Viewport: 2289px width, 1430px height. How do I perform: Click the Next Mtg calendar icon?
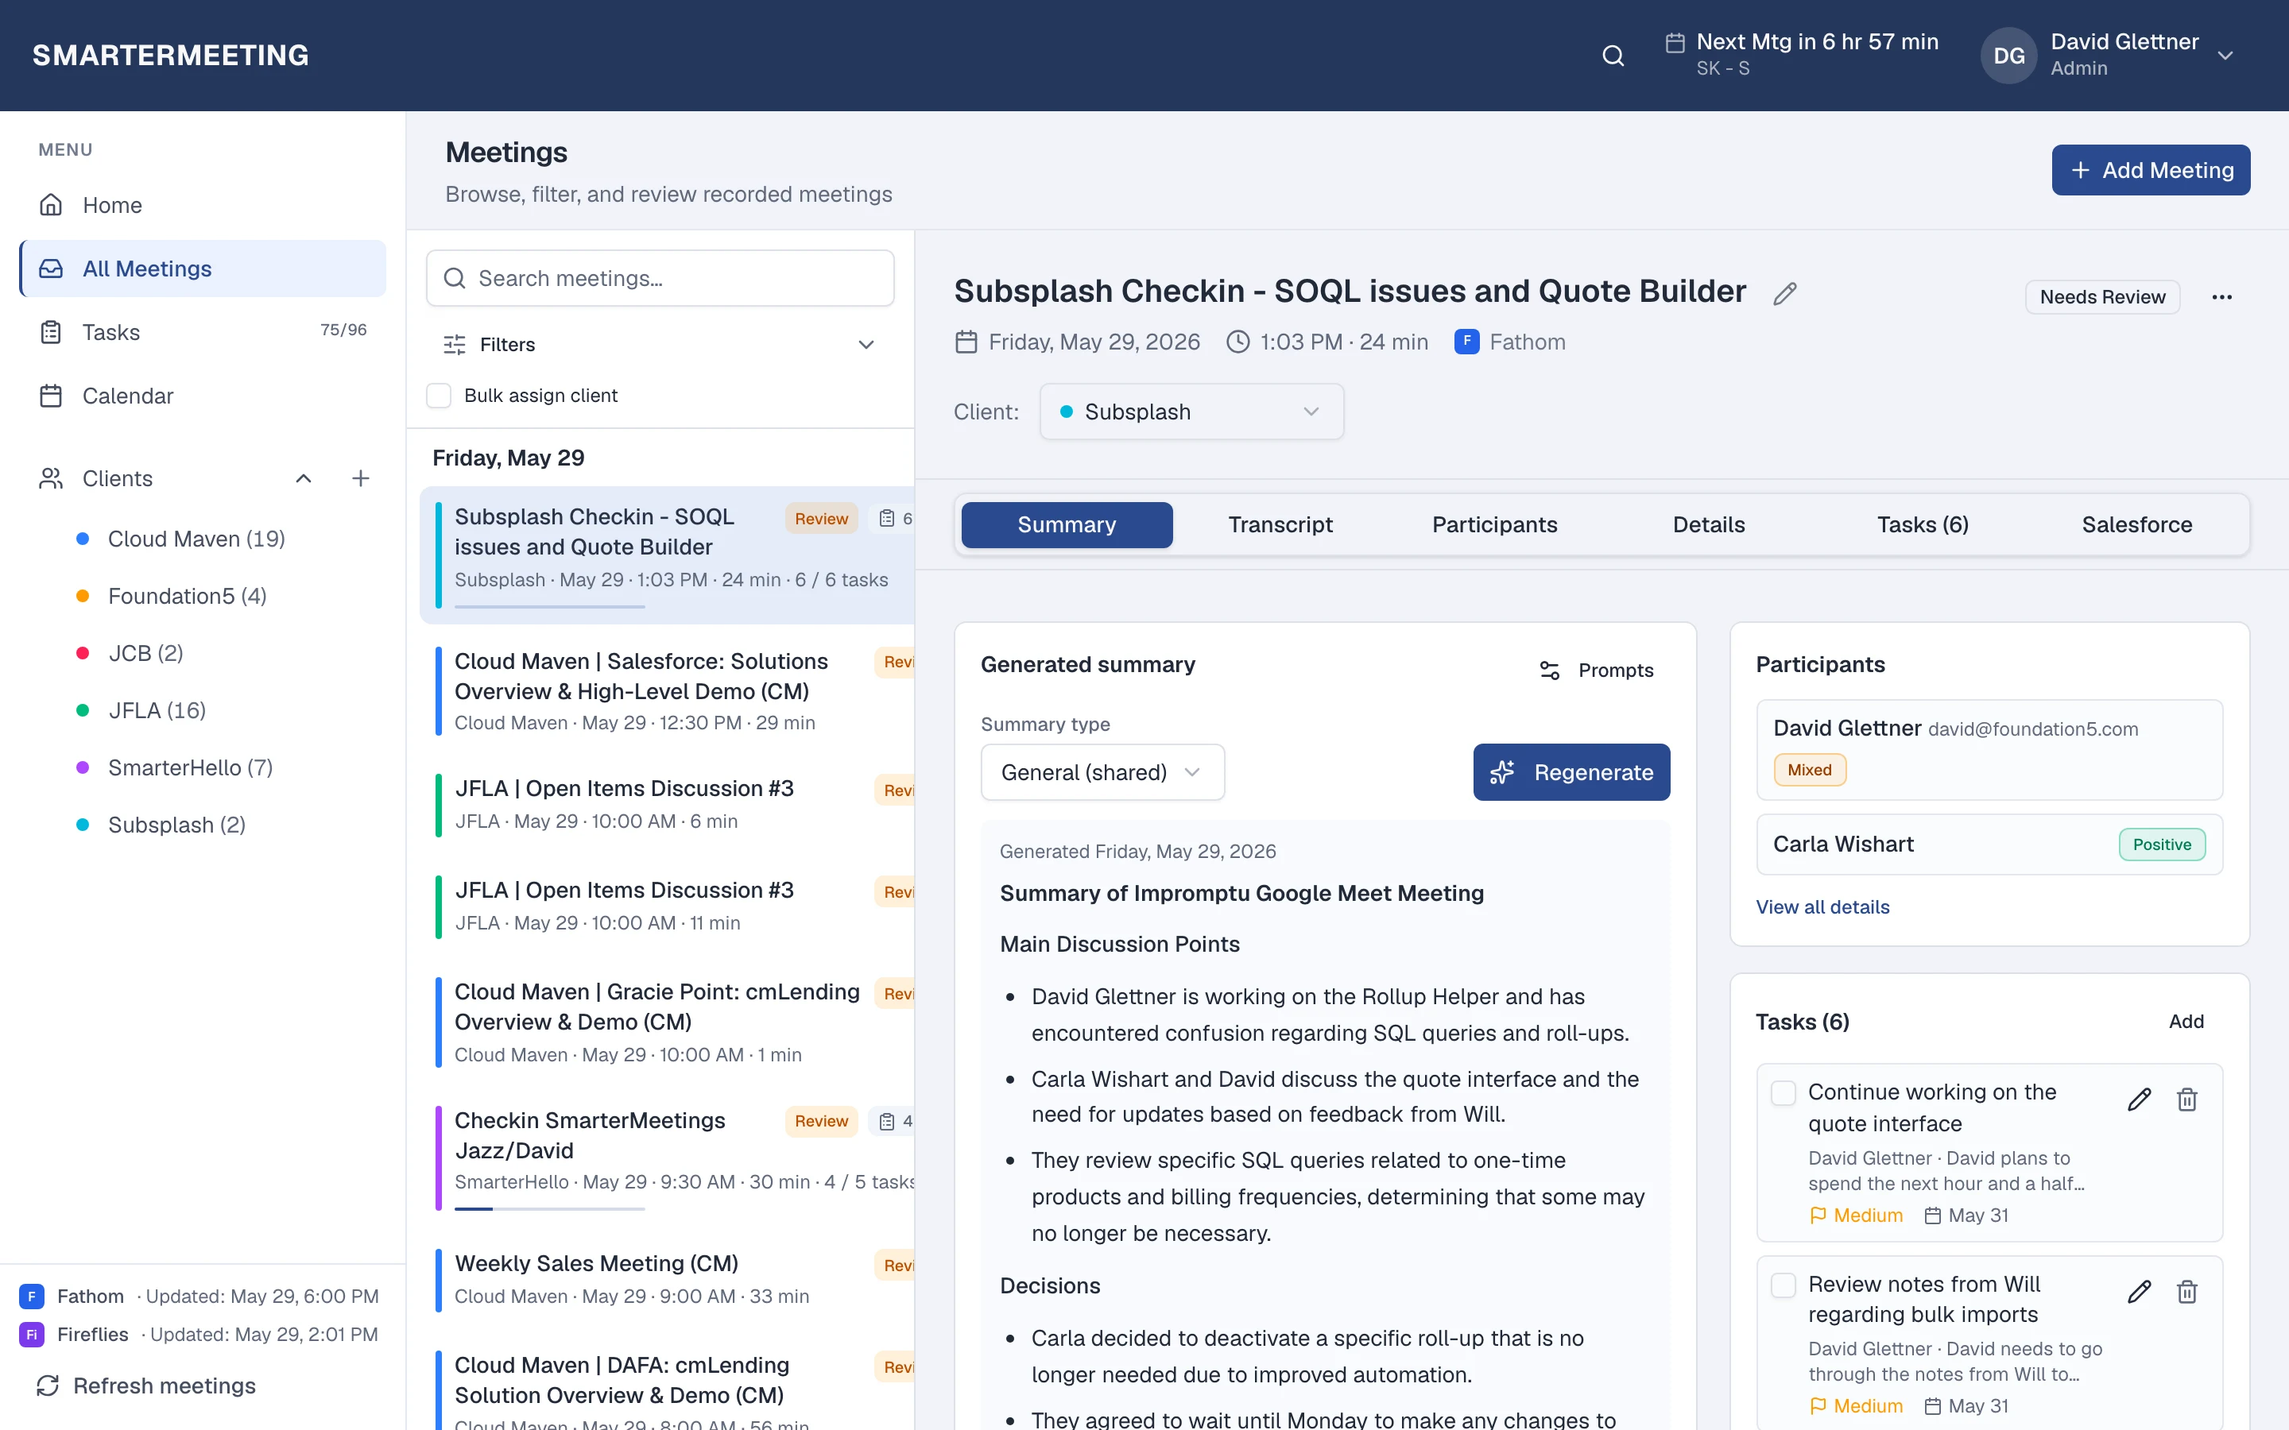[1675, 43]
